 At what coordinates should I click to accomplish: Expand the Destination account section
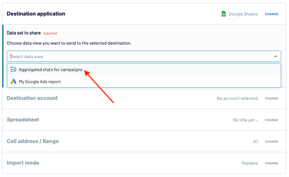pos(32,98)
